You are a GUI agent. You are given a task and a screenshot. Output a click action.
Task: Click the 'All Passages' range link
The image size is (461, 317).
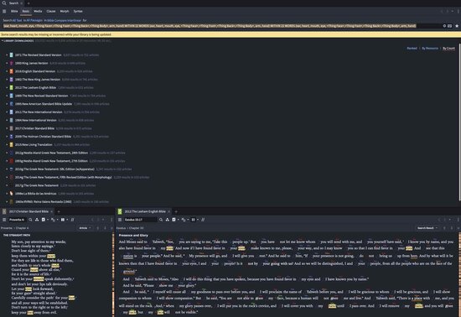coord(34,20)
